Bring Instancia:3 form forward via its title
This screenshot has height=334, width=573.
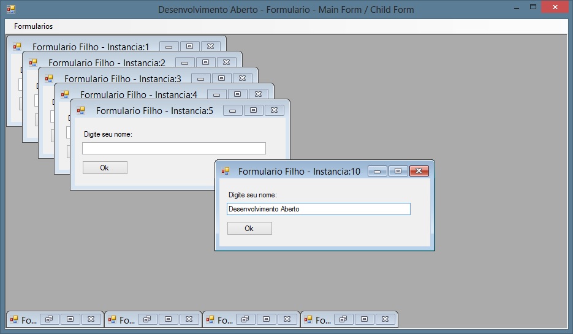pos(123,79)
